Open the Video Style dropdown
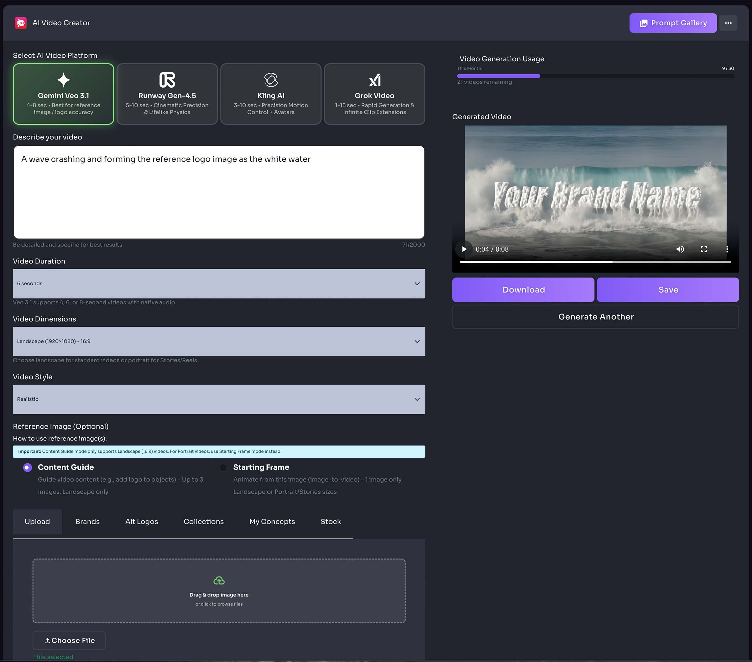The image size is (752, 662). tap(219, 399)
